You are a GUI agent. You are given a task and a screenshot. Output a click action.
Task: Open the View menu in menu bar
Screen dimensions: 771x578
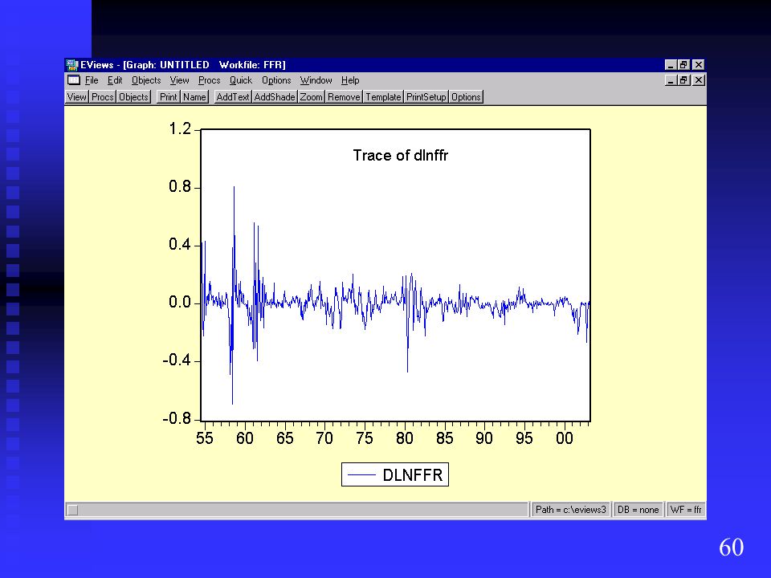179,80
